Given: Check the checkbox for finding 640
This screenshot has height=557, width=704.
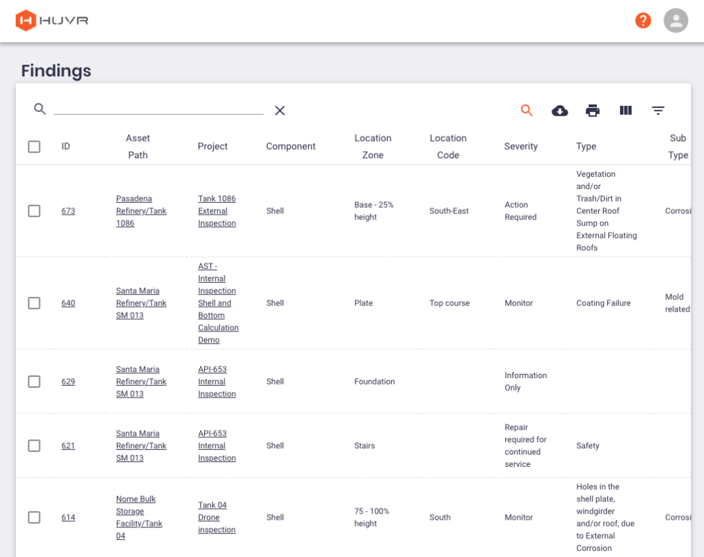Looking at the screenshot, I should [34, 303].
